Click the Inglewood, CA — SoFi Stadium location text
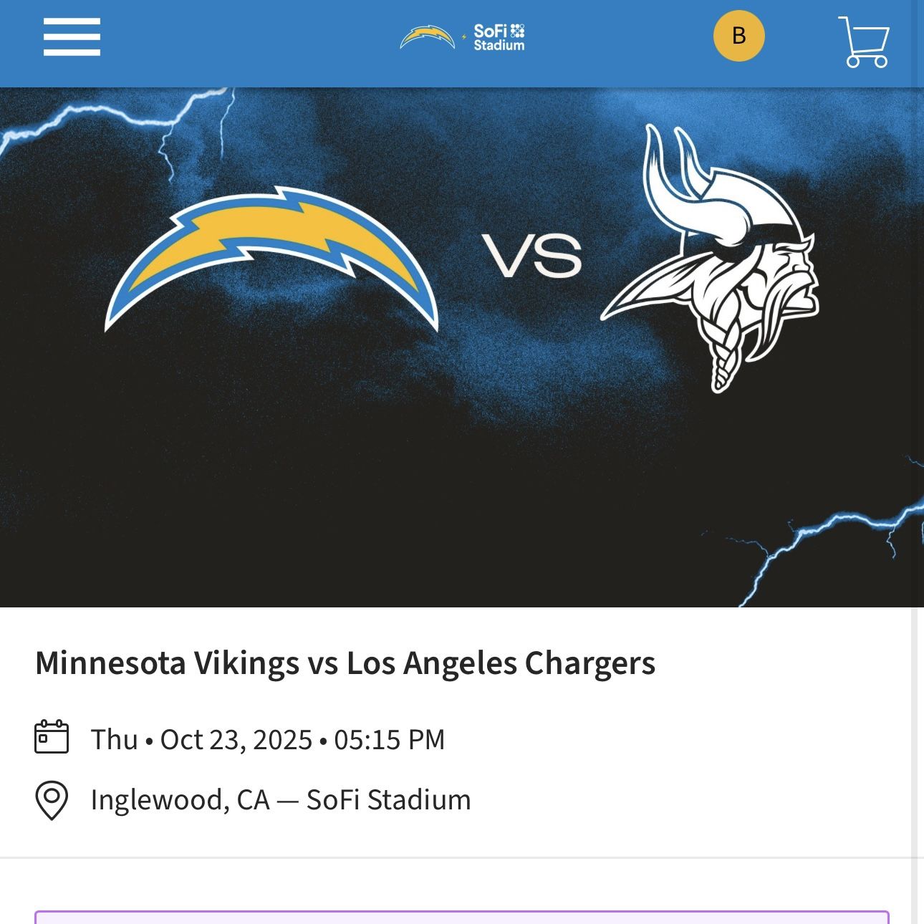The image size is (924, 924). 281,800
